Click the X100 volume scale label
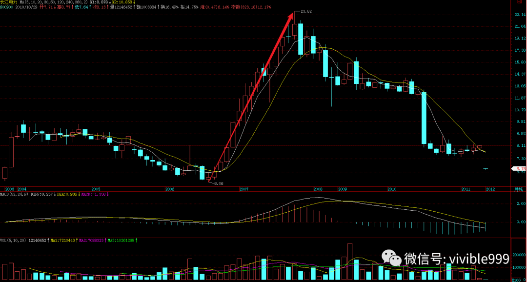 pyautogui.click(x=516, y=280)
